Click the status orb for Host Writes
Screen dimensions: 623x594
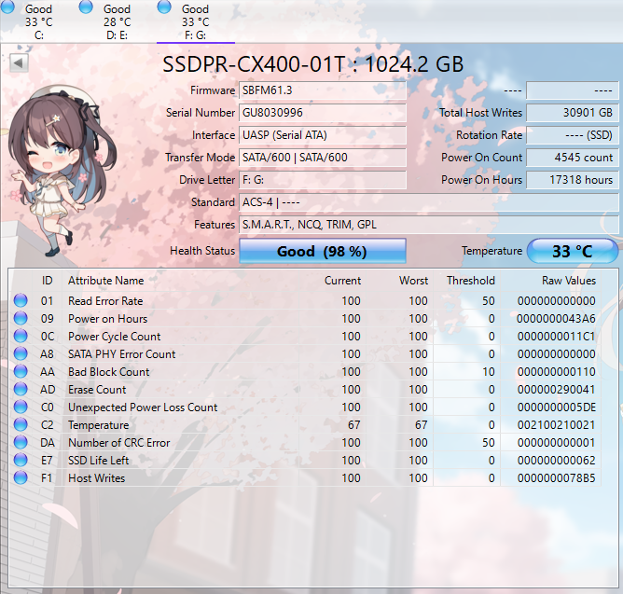tap(21, 477)
